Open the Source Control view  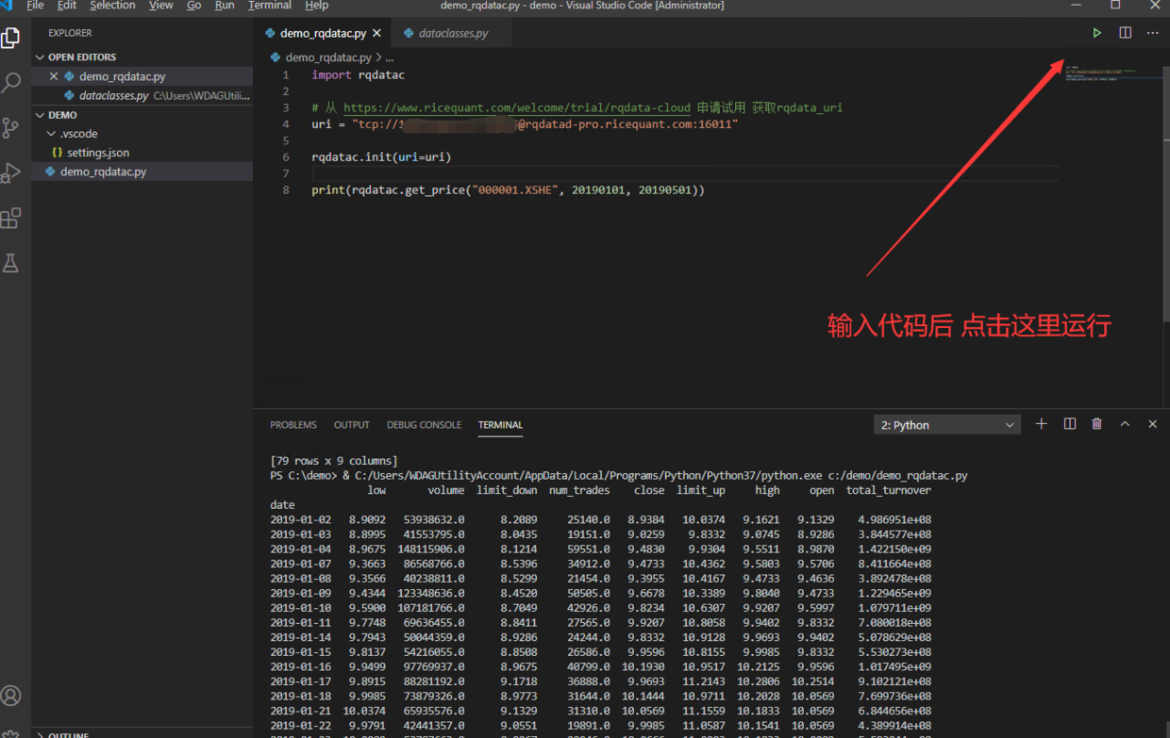[x=12, y=127]
